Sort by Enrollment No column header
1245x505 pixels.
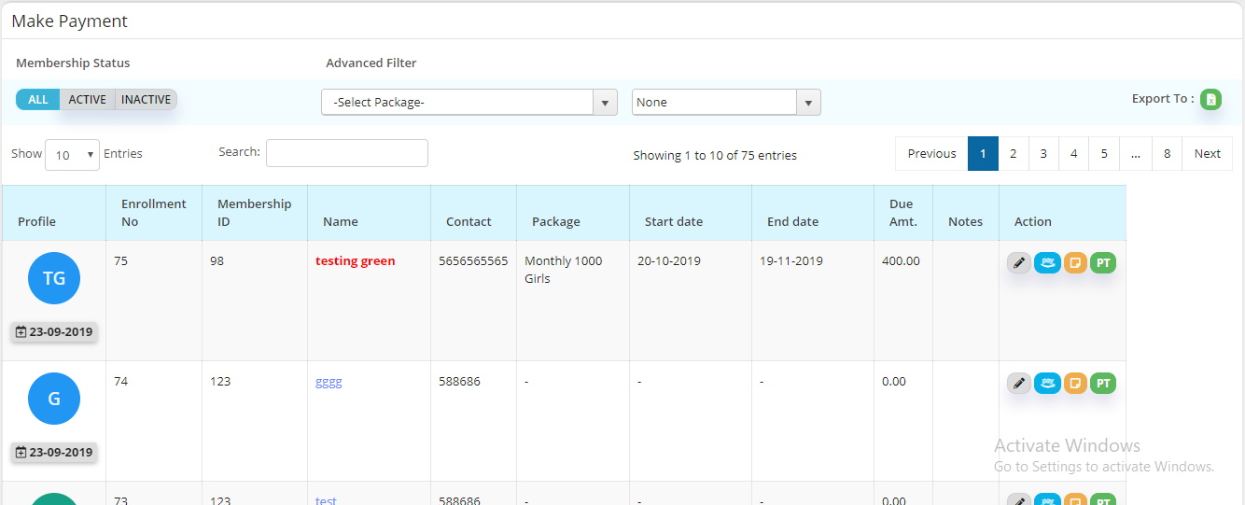pos(154,213)
